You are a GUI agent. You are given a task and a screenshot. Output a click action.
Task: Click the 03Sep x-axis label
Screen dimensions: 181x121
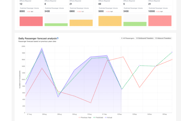135,114
